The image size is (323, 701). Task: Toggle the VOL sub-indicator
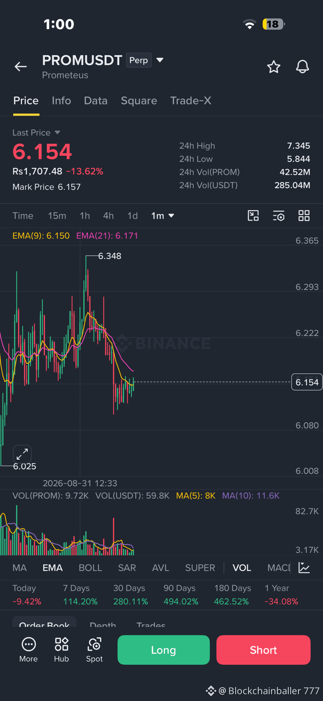(242, 568)
